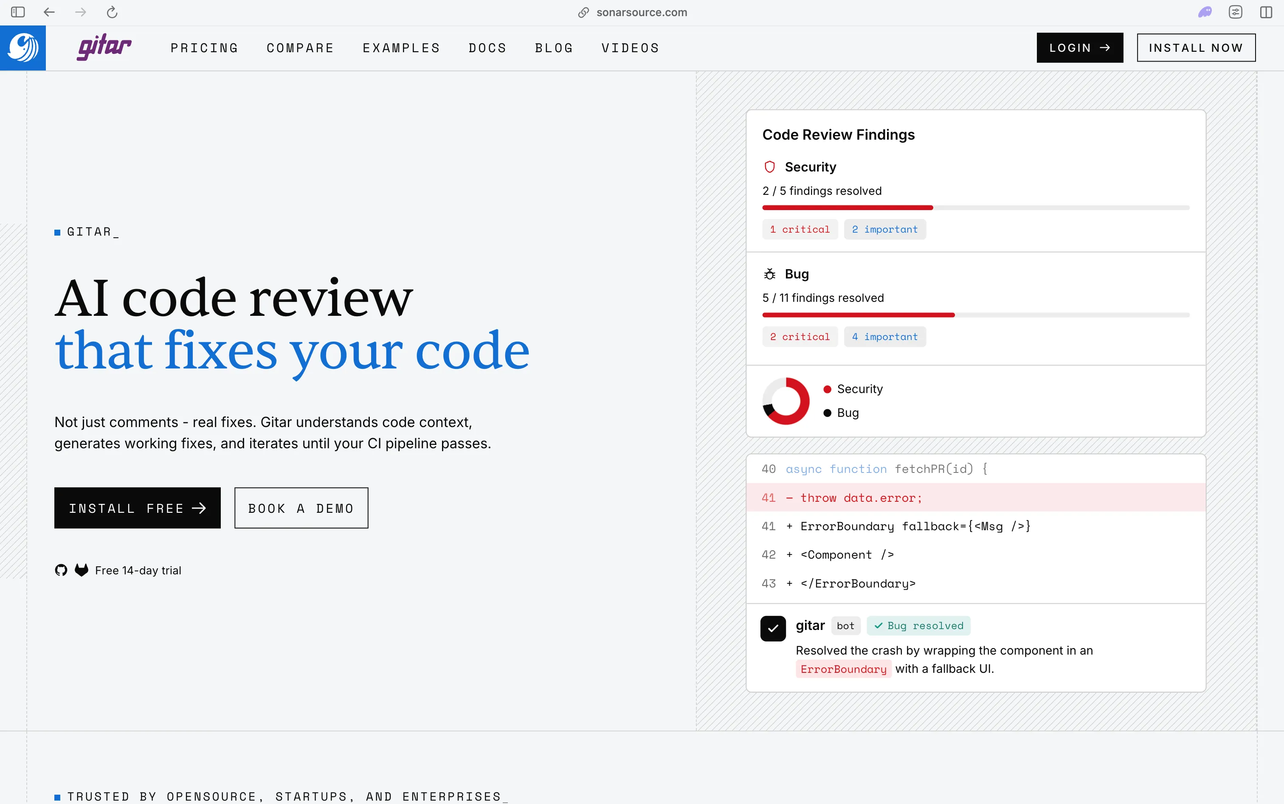
Task: Go forward with the right arrow
Action: [x=80, y=12]
